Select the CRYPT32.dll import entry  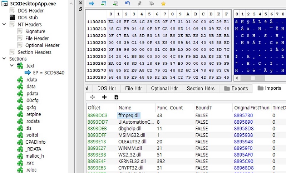(x=130, y=168)
